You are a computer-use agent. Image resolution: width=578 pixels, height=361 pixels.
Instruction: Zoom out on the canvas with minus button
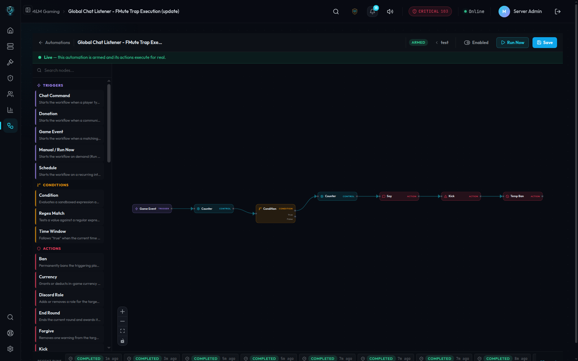coord(122,321)
